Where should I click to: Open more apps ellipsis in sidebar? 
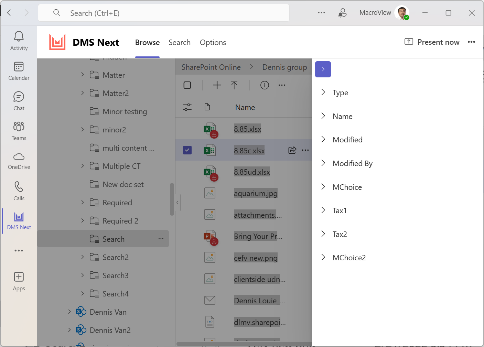(x=19, y=250)
